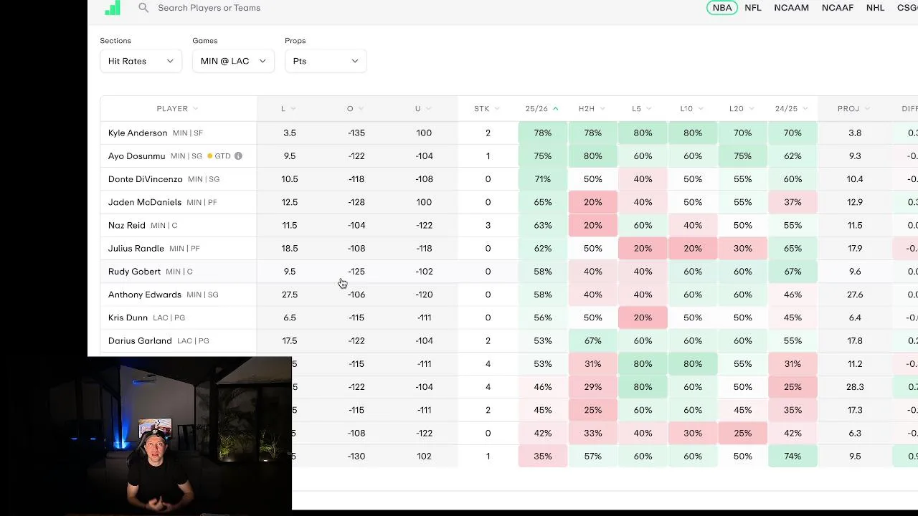This screenshot has width=918, height=516.
Task: Sort by the L column header
Action: pos(288,109)
